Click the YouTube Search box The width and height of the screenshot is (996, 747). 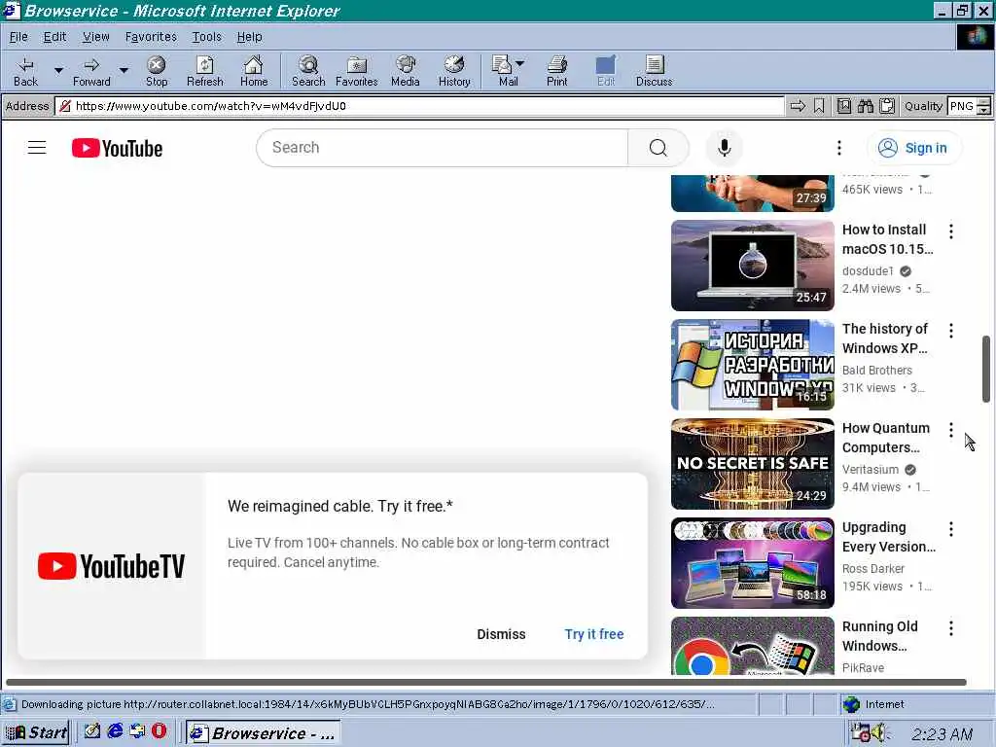click(x=443, y=148)
